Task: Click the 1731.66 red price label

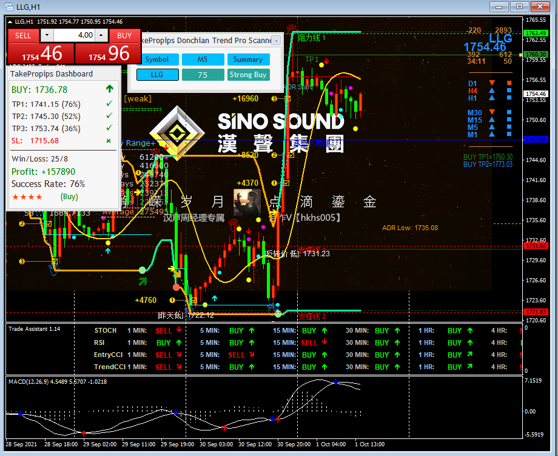Action: pos(536,246)
